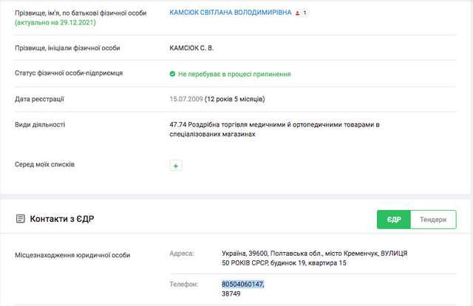The height and width of the screenshot is (306, 473).
Task: Add to my lists with plus button
Action: tap(176, 166)
